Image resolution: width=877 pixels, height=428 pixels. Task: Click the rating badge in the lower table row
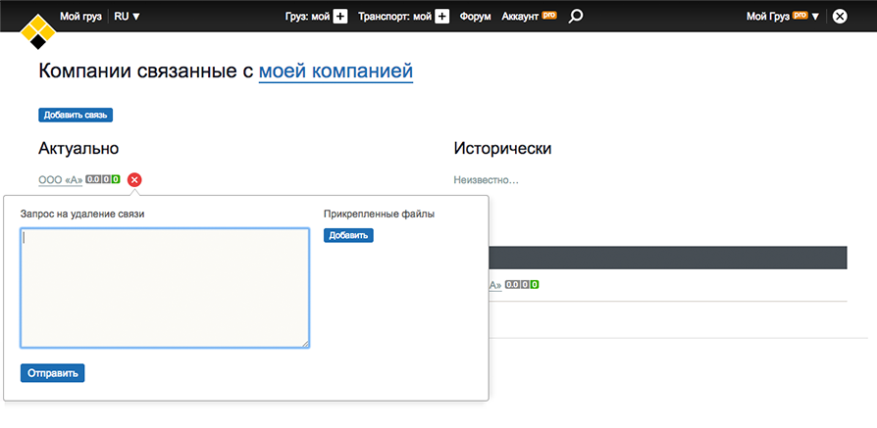tap(522, 285)
